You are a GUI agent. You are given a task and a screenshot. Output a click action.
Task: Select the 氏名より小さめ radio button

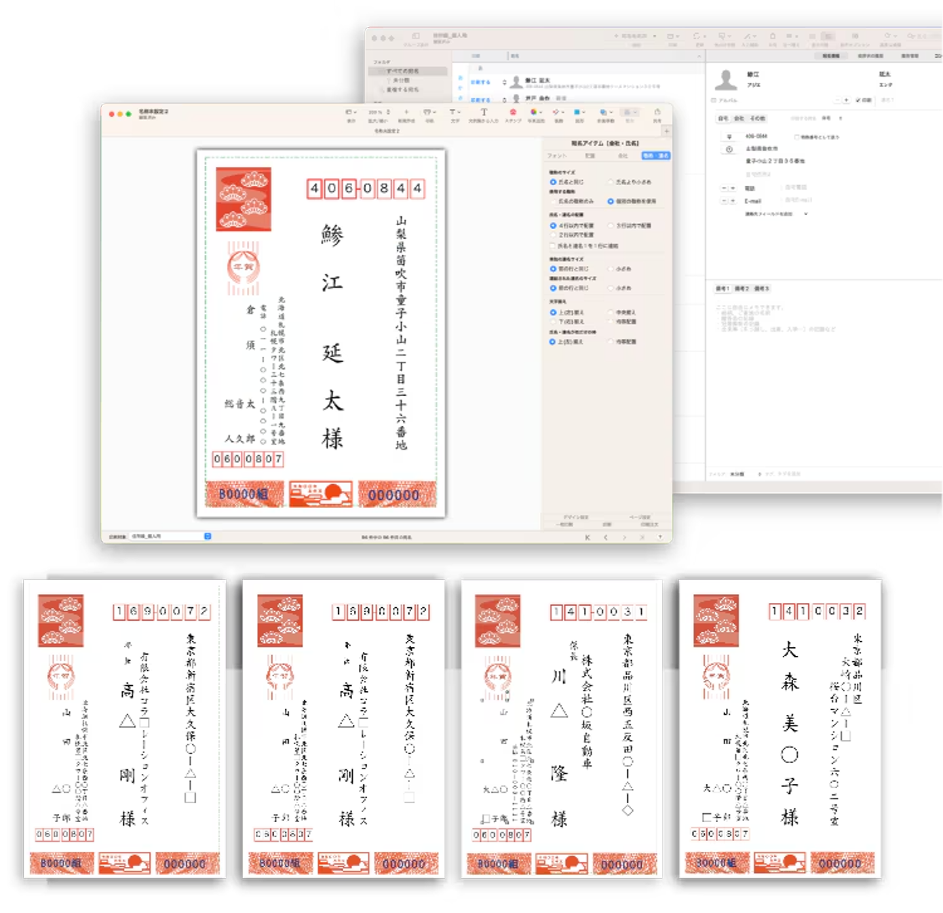click(x=611, y=182)
